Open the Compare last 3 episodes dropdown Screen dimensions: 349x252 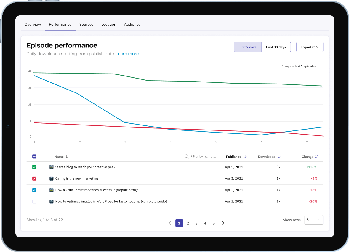click(x=301, y=66)
